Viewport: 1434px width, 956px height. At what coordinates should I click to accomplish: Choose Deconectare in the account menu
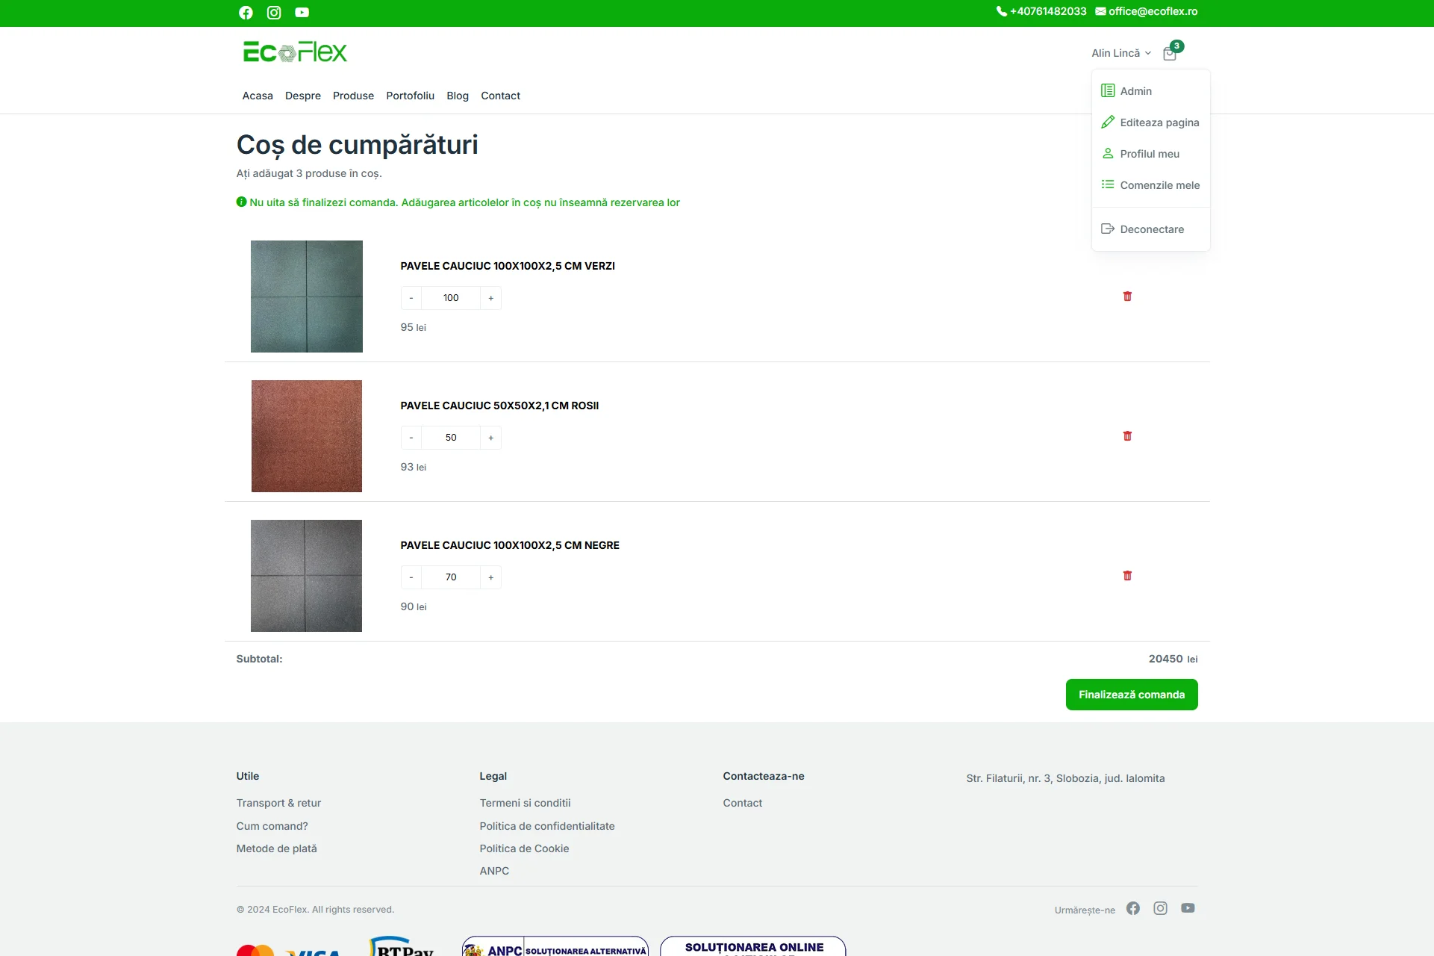[1151, 229]
